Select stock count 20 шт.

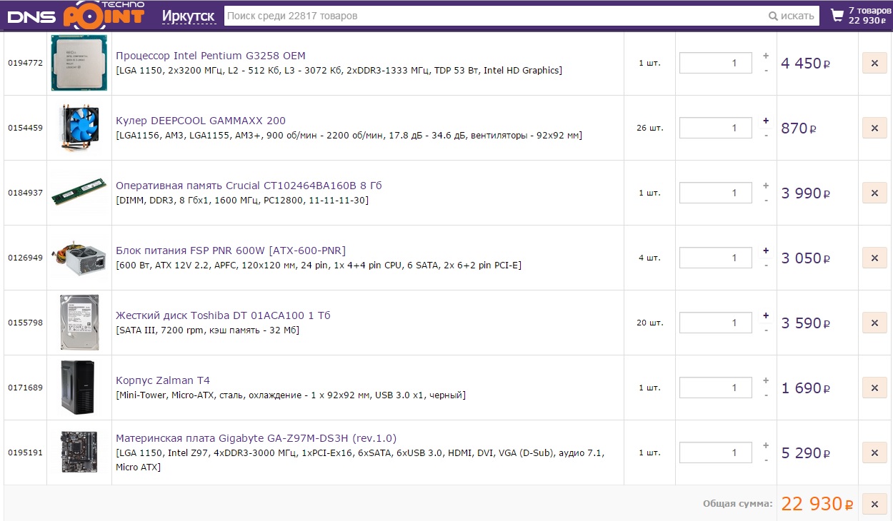pos(650,323)
